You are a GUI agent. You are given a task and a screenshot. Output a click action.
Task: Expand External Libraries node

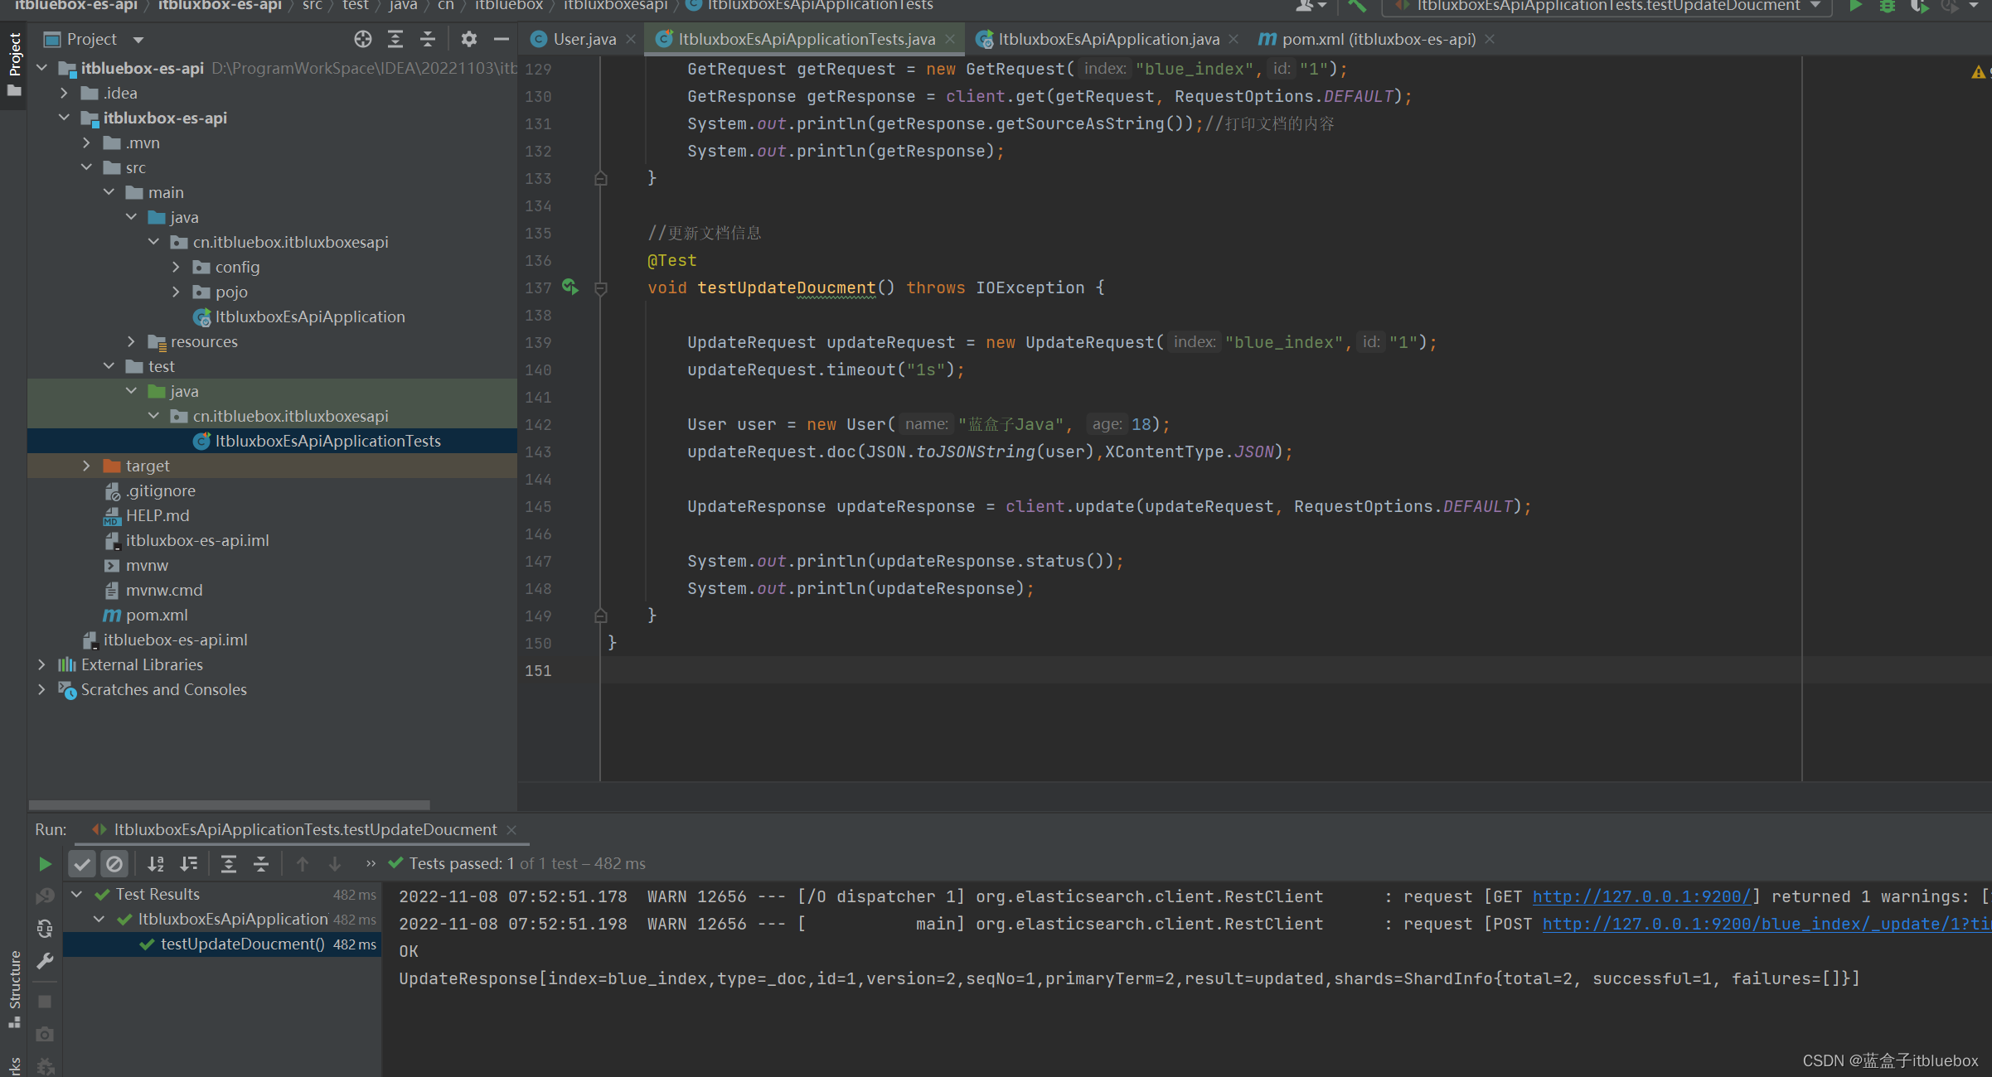coord(41,665)
